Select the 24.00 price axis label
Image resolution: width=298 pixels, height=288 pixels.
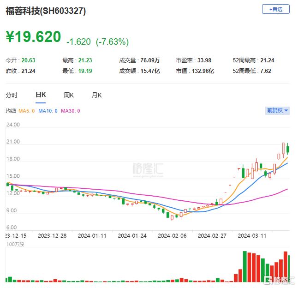(x=13, y=125)
